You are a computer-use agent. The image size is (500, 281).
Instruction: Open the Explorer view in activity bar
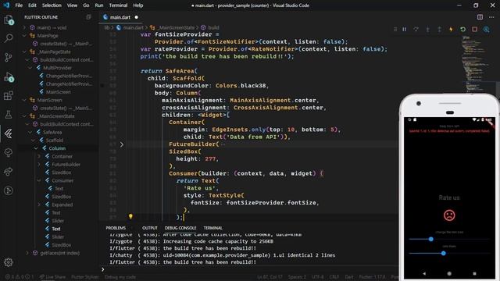(9, 20)
